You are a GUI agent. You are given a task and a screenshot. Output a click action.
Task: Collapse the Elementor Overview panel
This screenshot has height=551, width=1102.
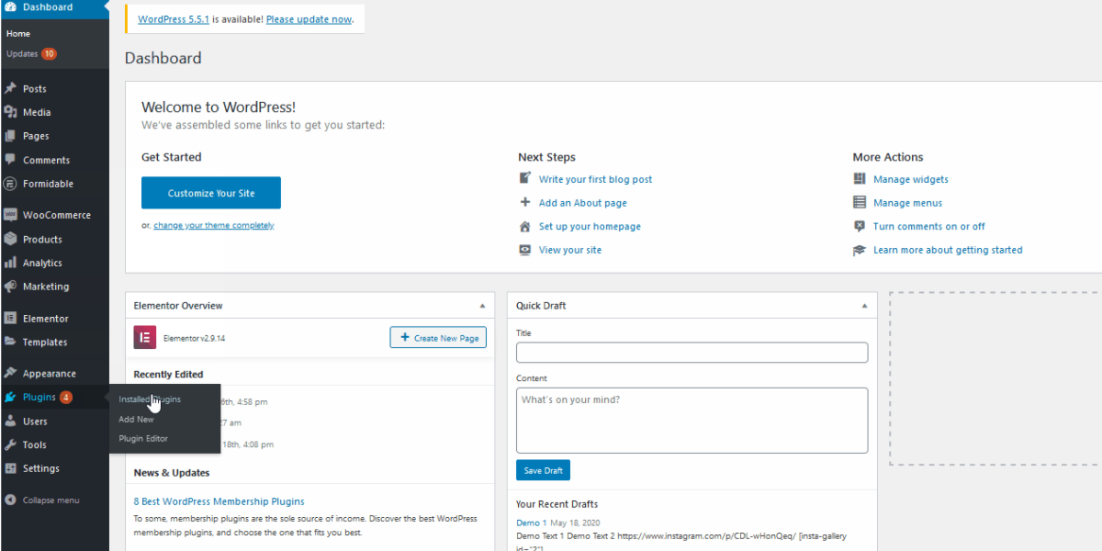click(483, 306)
